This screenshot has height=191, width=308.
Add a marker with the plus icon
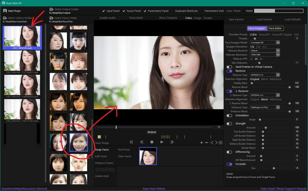coord(201,143)
